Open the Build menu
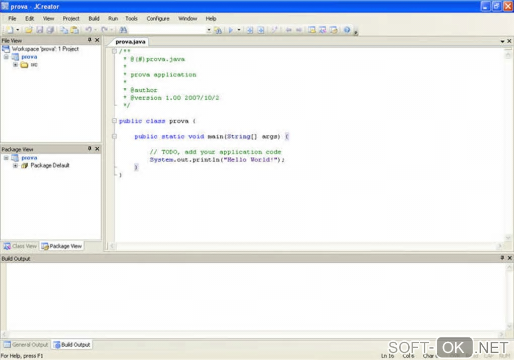 [94, 18]
